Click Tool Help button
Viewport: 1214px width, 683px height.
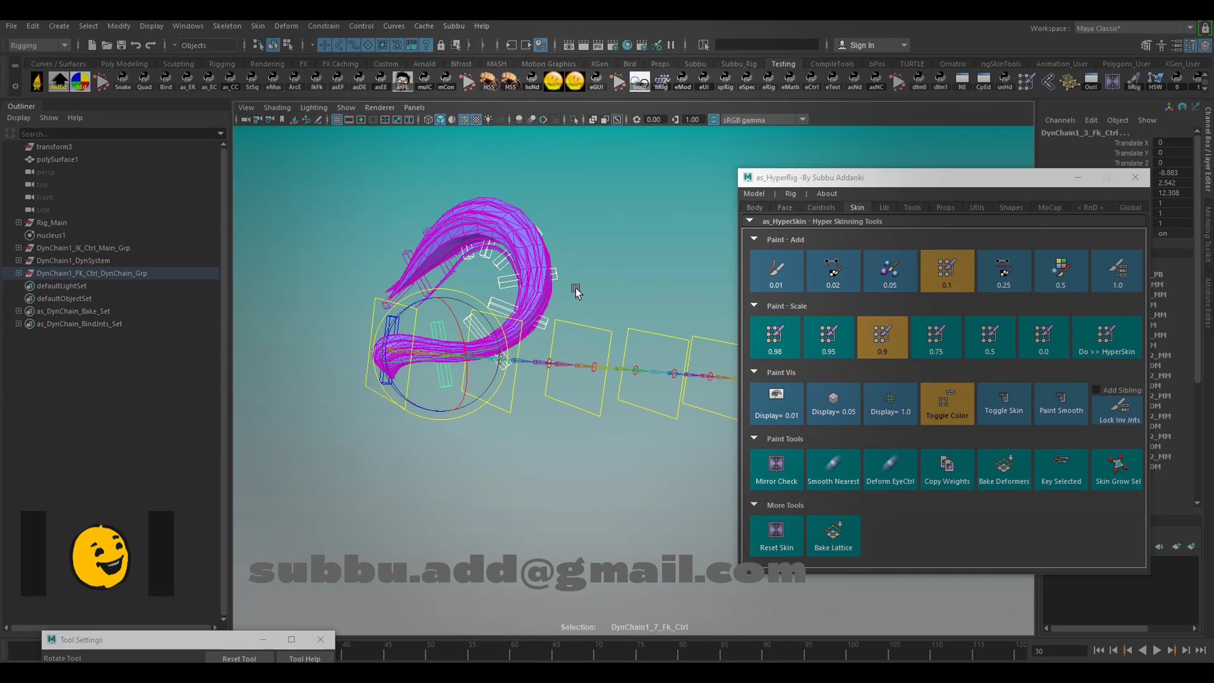point(305,658)
